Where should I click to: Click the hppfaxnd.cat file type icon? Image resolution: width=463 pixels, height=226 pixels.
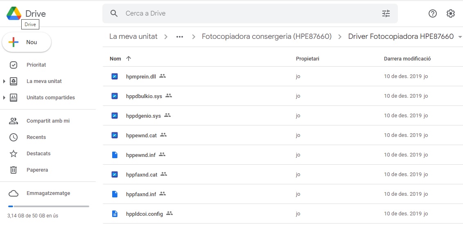tap(115, 175)
